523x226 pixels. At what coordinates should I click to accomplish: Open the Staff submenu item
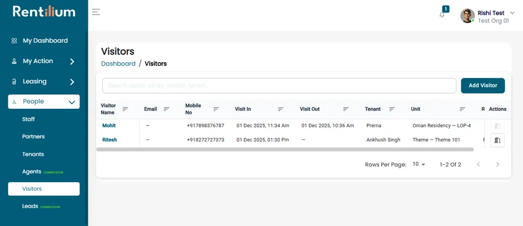click(28, 119)
